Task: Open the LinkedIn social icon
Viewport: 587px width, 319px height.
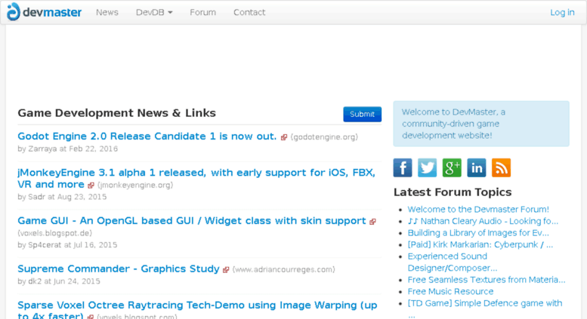Action: tap(477, 167)
